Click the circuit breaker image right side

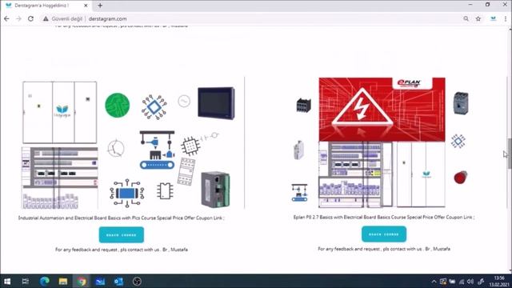pyautogui.click(x=461, y=103)
